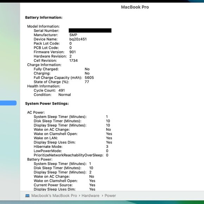This screenshot has height=204, width=204.
Task: Click the Charge Information label
Action: click(44, 65)
